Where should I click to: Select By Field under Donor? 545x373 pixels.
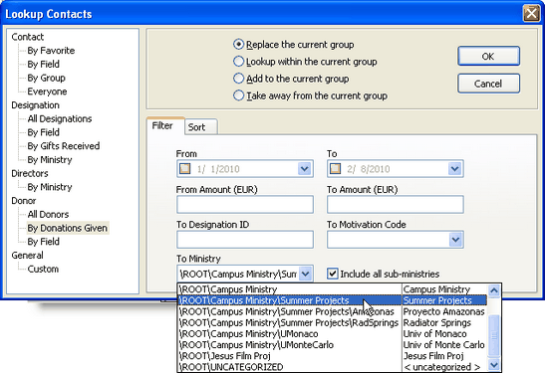(44, 242)
